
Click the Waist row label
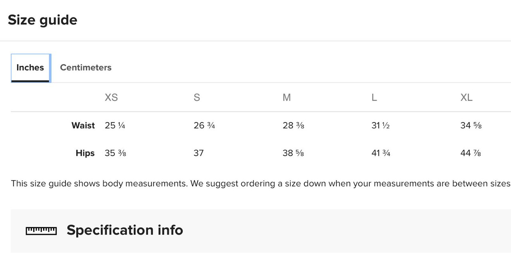pos(83,125)
